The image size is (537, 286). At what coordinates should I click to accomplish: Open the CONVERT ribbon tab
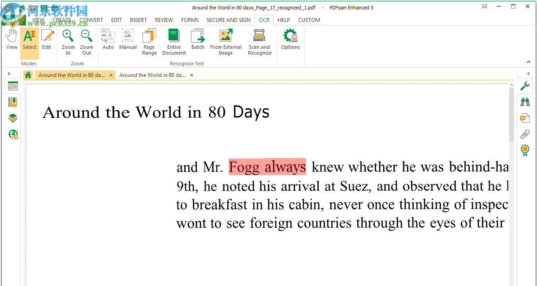[91, 20]
